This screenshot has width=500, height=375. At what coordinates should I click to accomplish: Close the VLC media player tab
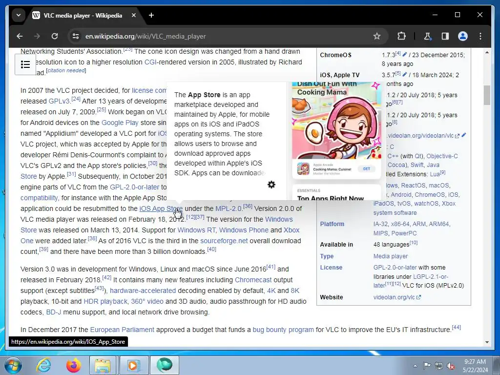134,15
